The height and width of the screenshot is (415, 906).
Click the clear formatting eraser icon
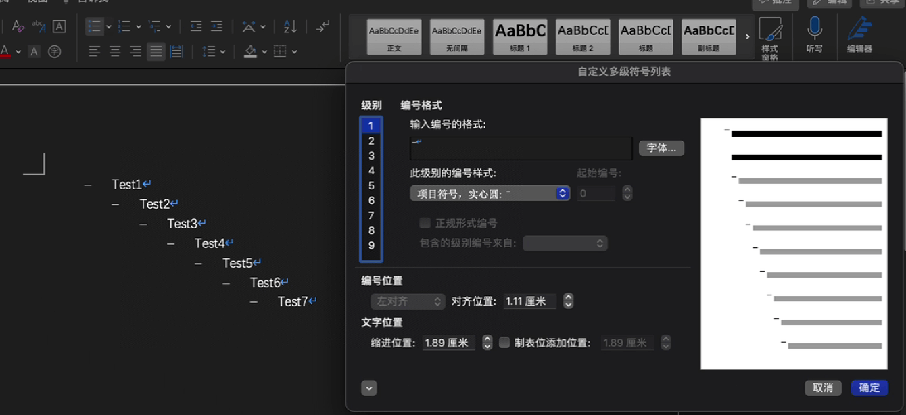[x=18, y=26]
